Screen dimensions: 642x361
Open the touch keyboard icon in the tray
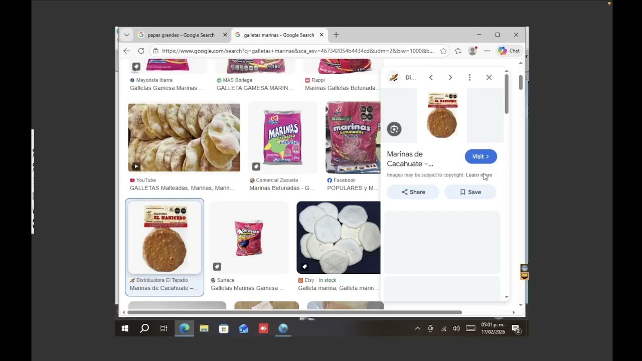pos(470,328)
